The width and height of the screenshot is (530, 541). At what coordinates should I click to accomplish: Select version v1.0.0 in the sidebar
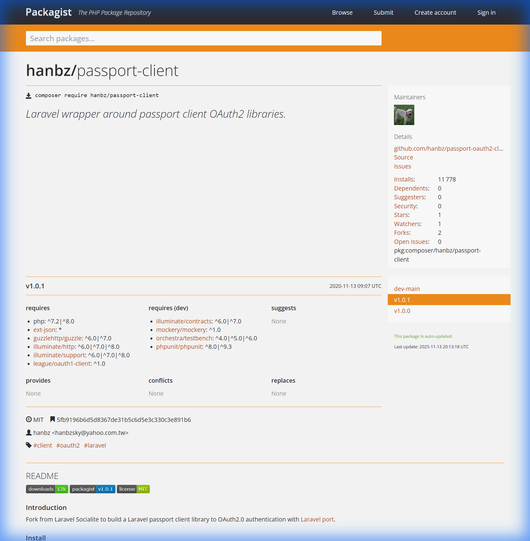click(x=402, y=311)
